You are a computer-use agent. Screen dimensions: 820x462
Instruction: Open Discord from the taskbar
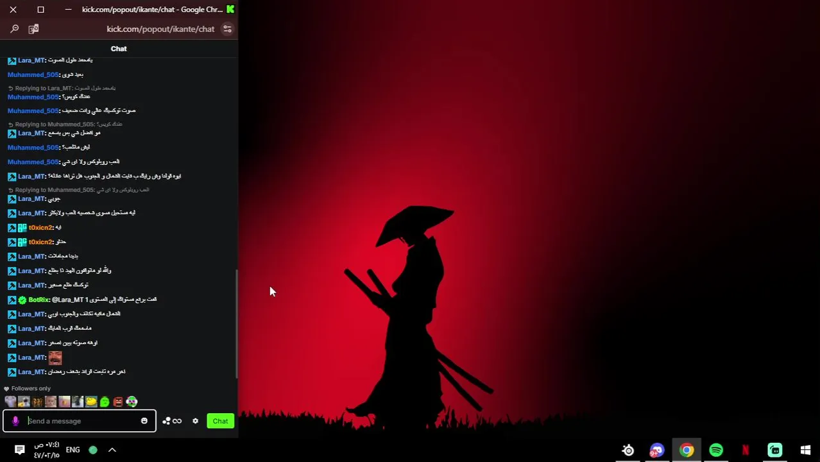pyautogui.click(x=656, y=450)
